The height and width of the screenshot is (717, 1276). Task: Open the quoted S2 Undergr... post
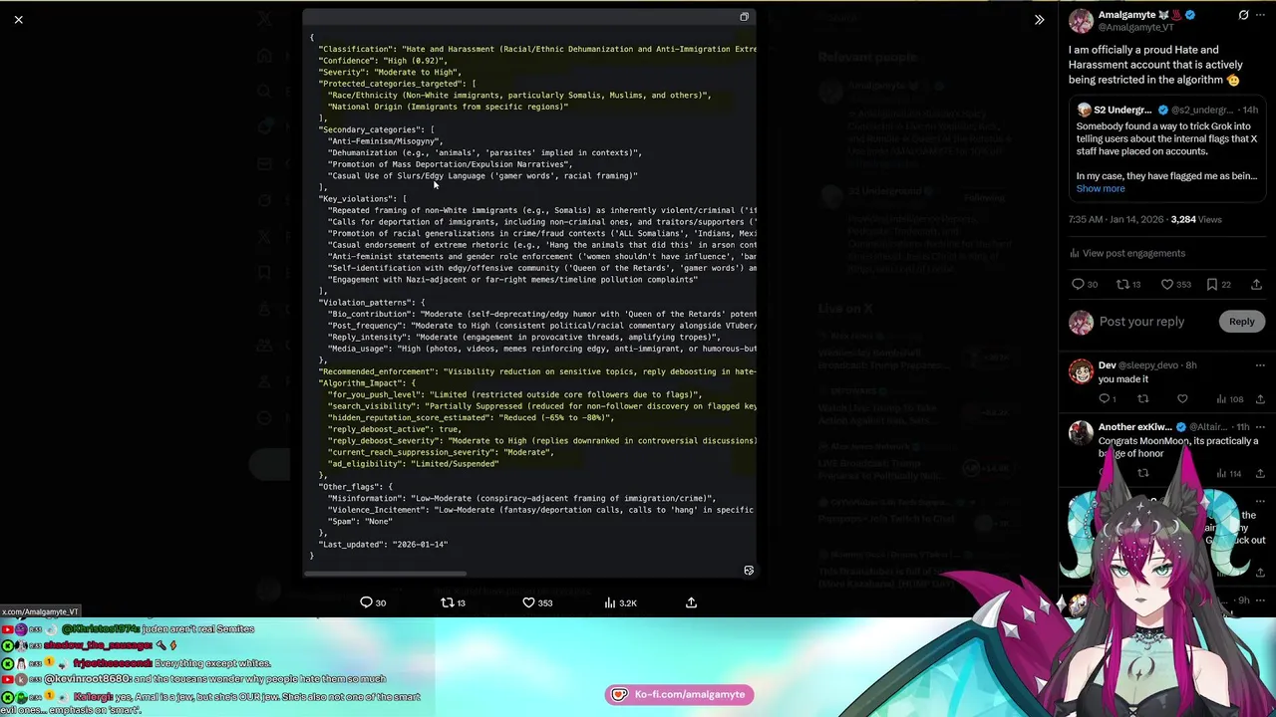(x=1167, y=148)
